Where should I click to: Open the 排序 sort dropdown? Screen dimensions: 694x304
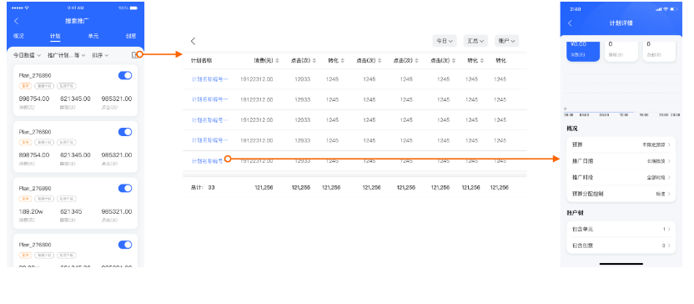coord(100,55)
